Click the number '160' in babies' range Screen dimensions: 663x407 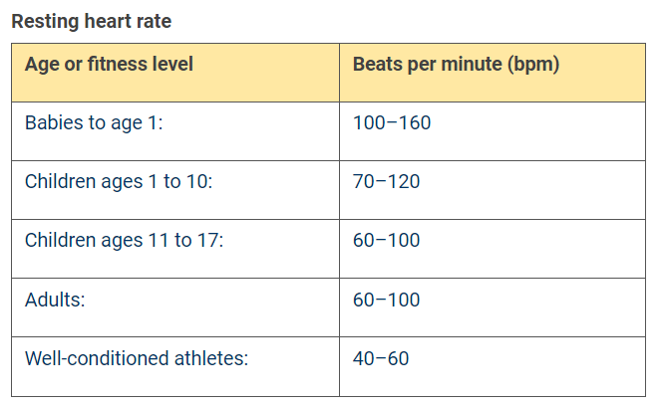pos(414,123)
